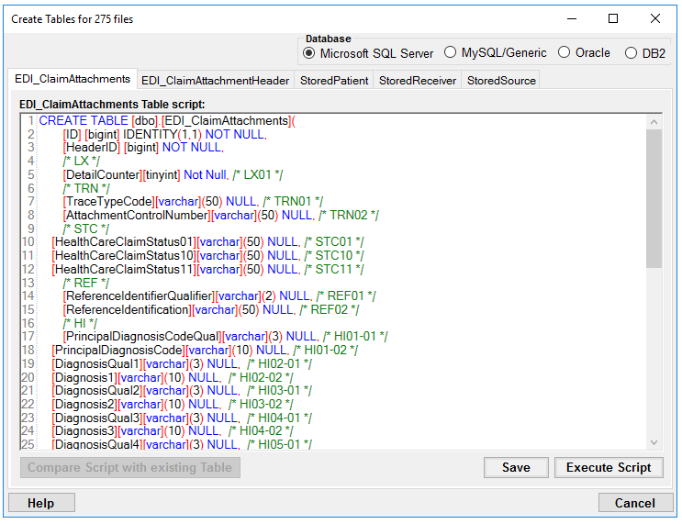Select Oracle as the database type
This screenshot has width=682, height=524.
coord(565,53)
